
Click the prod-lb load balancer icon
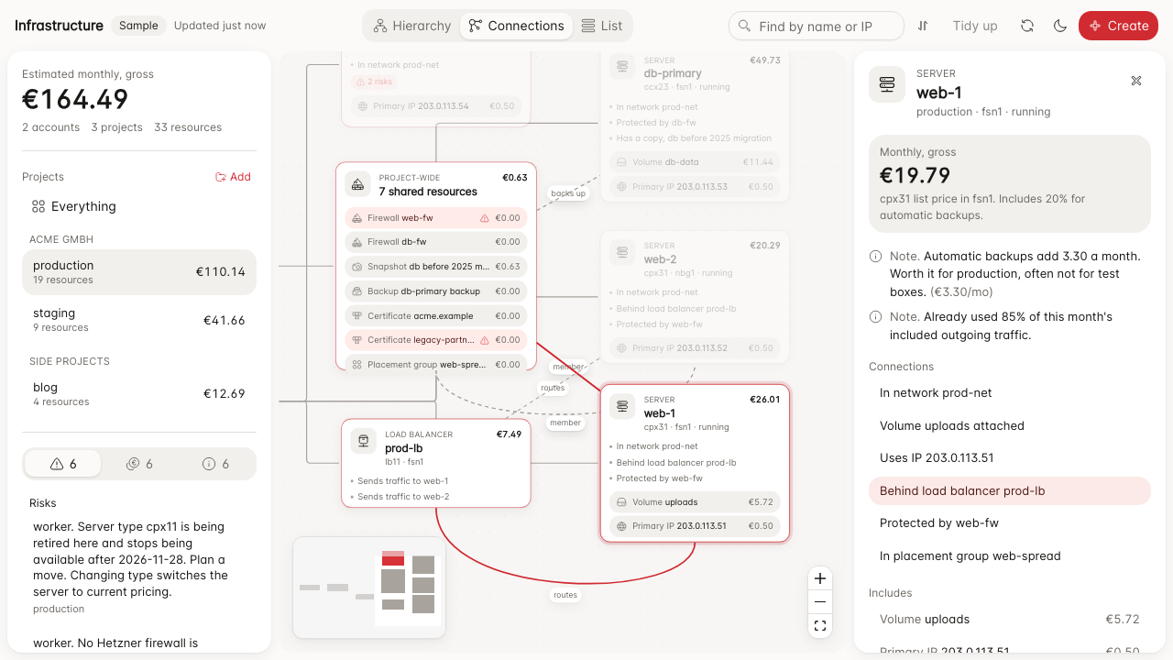click(x=364, y=442)
